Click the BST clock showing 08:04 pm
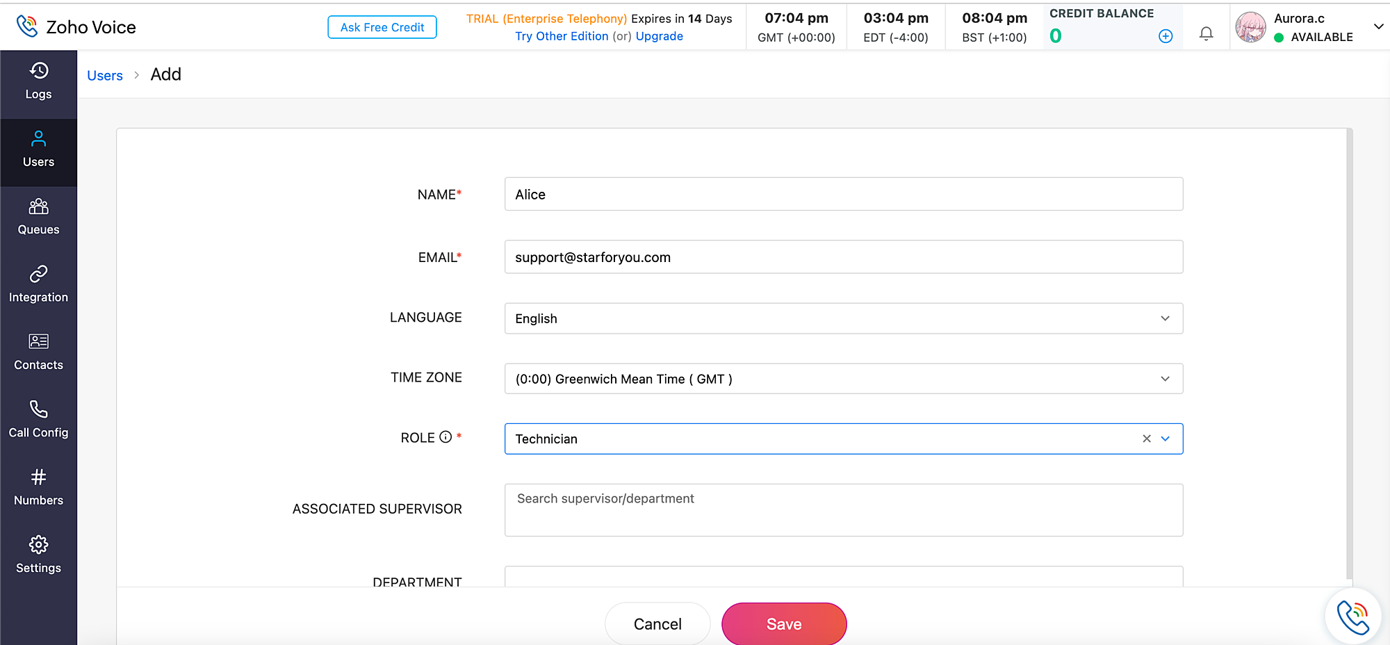The width and height of the screenshot is (1390, 645). pos(995,27)
